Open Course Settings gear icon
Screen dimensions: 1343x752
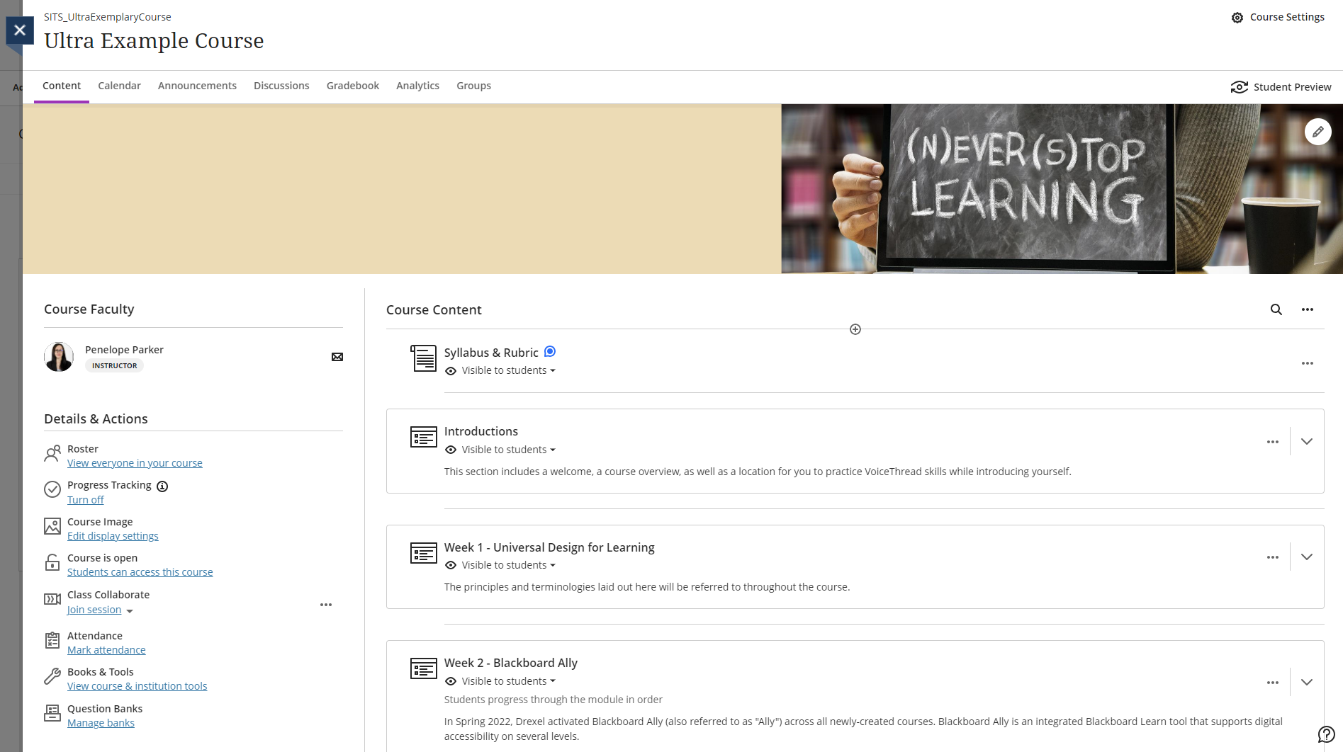coord(1237,18)
